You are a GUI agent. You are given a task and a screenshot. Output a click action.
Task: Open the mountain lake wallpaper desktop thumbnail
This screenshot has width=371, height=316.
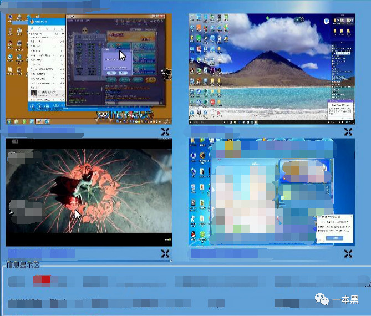tap(272, 69)
